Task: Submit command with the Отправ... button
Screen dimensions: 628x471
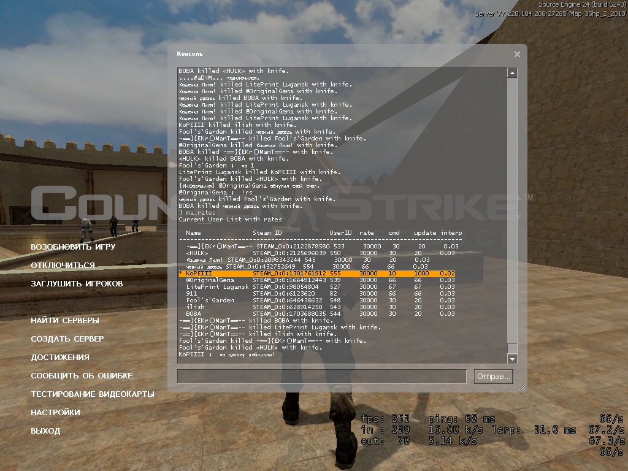Action: pyautogui.click(x=494, y=377)
